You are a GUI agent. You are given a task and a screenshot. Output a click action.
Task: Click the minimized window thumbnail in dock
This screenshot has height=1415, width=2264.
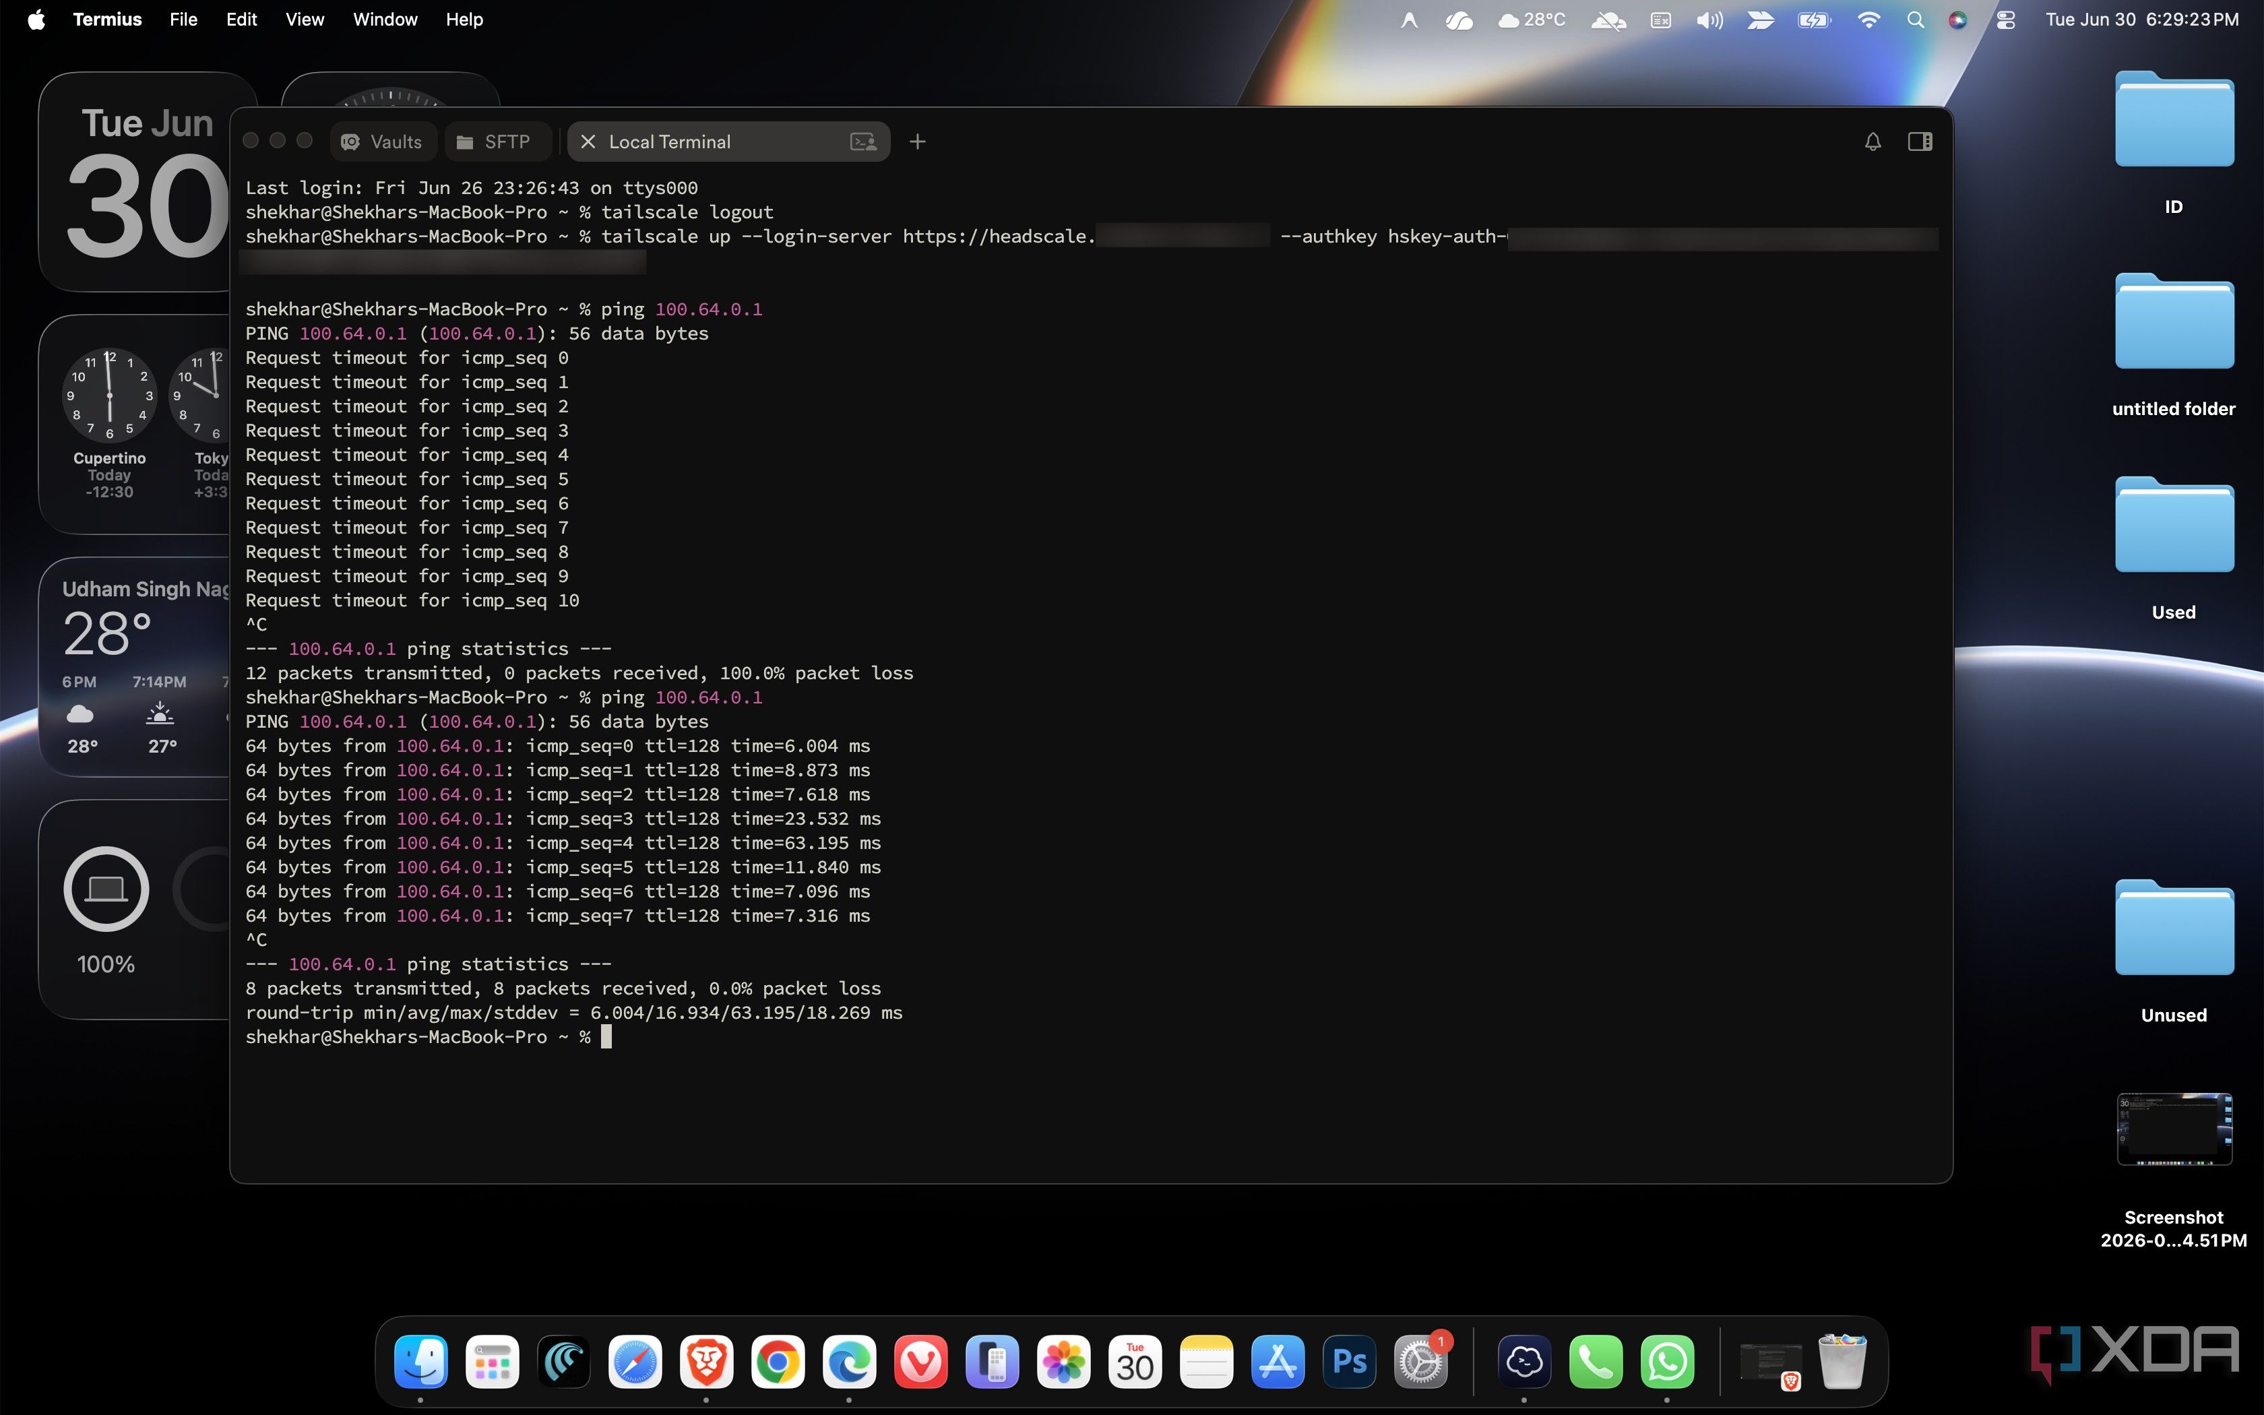point(1770,1362)
